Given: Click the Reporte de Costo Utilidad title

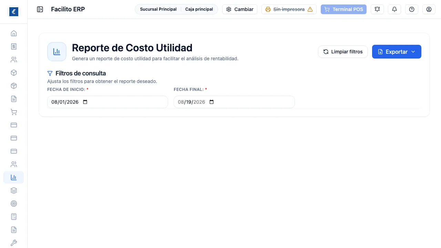Looking at the screenshot, I should [132, 48].
